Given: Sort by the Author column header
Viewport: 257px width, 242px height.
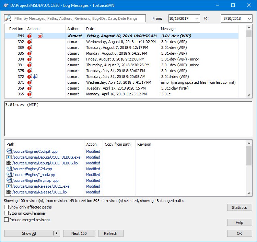Looking at the screenshot, I should [75, 29].
